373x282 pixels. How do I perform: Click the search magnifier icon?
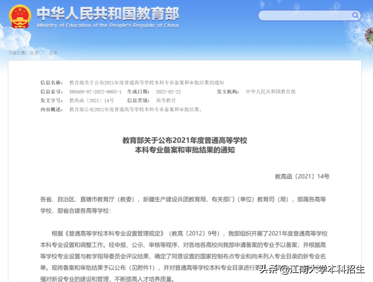[x=355, y=16]
